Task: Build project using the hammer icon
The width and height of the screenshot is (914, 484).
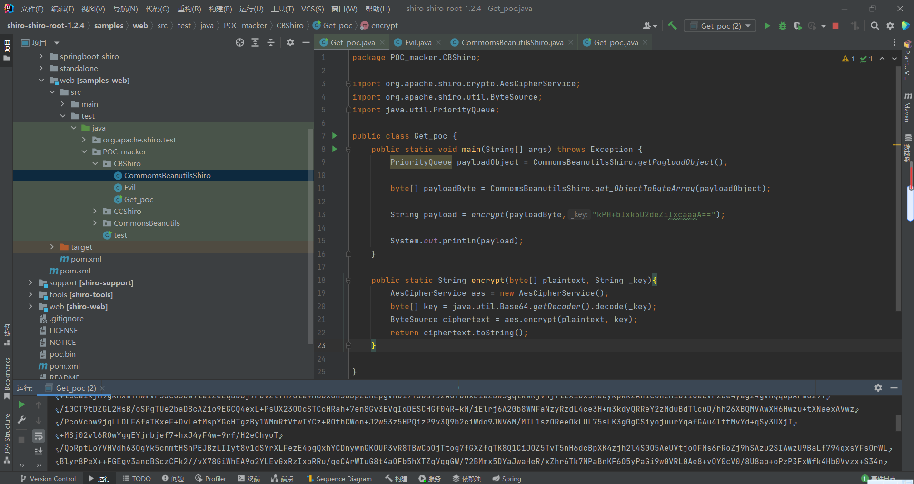Action: coord(672,26)
